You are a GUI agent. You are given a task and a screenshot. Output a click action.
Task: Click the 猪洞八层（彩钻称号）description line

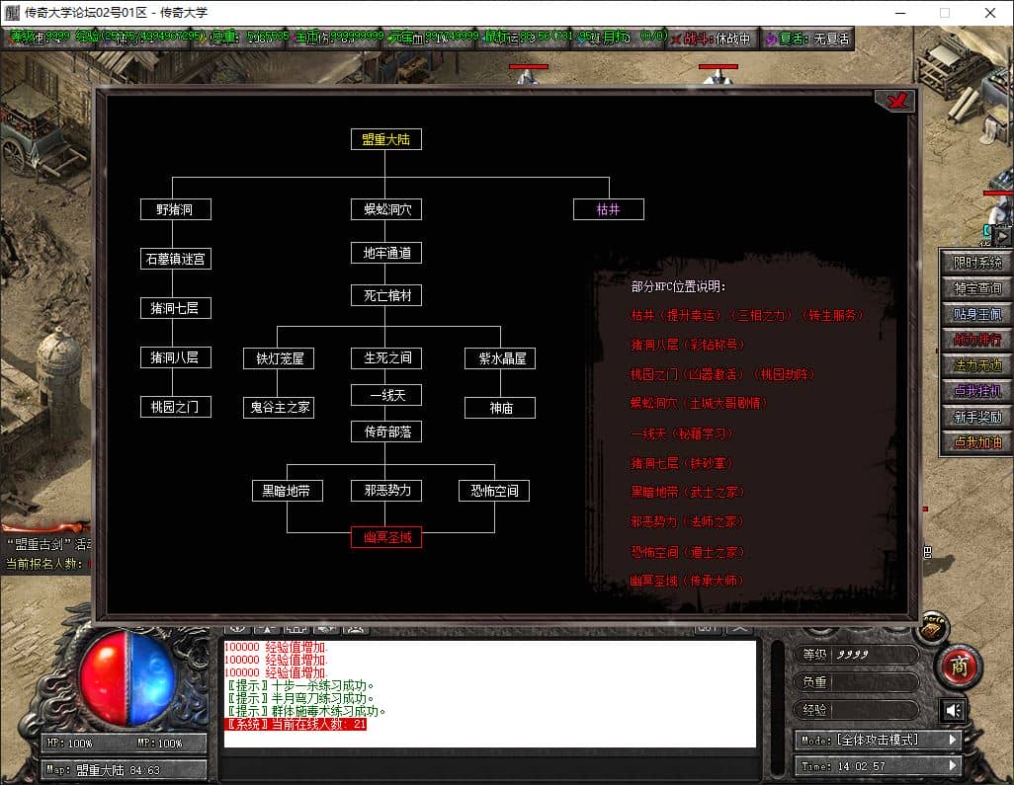tap(687, 345)
